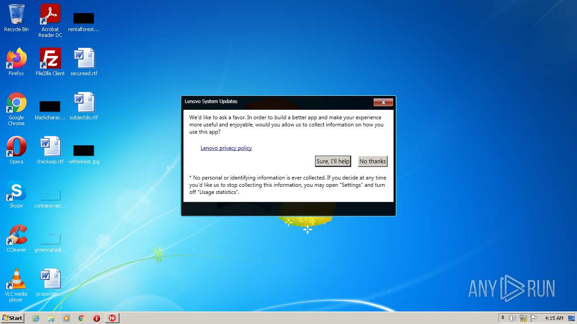
Task: Open the volume speaker tray icon
Action: pos(513,318)
